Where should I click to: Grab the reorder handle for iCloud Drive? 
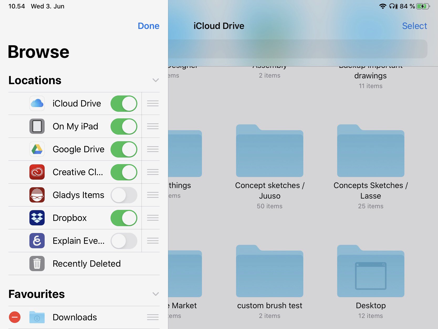tap(153, 103)
